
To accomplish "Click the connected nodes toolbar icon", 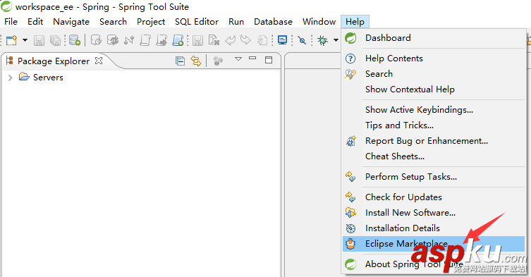I will [x=128, y=40].
